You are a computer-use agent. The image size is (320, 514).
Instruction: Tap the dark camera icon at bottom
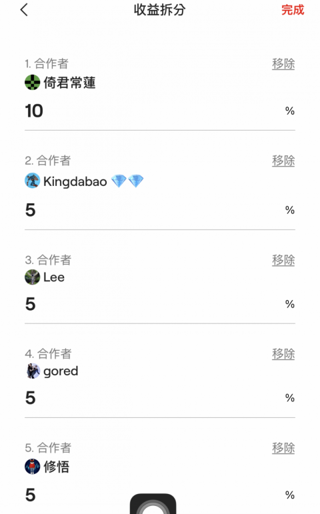tap(153, 504)
